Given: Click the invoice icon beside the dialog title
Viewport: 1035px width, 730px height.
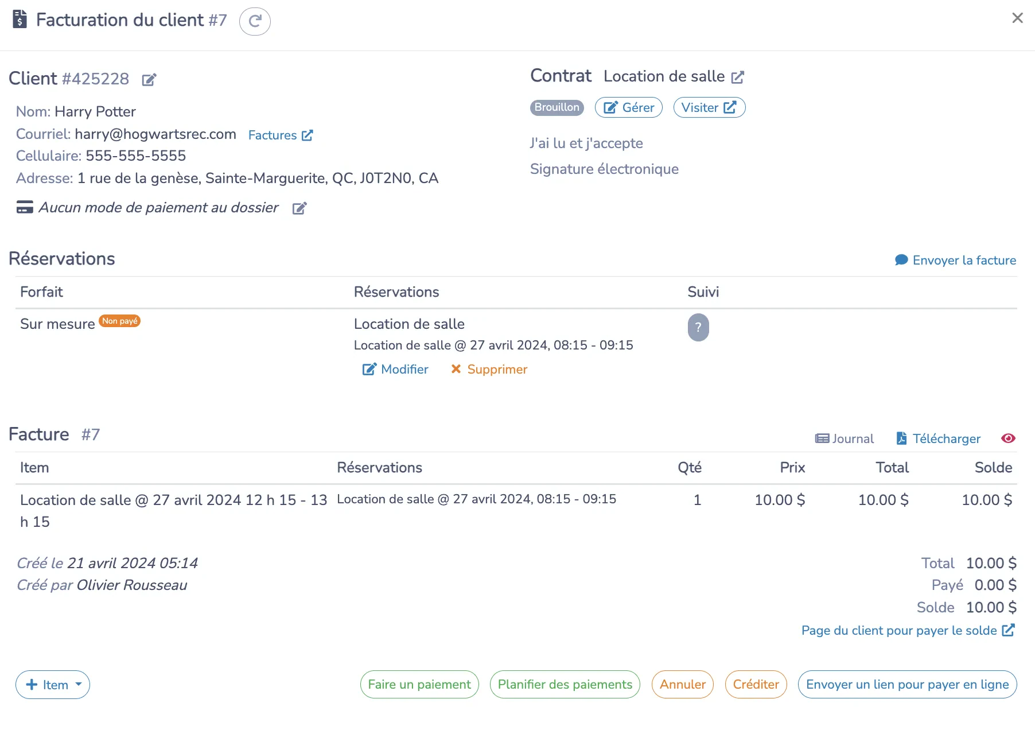Looking at the screenshot, I should pyautogui.click(x=20, y=20).
